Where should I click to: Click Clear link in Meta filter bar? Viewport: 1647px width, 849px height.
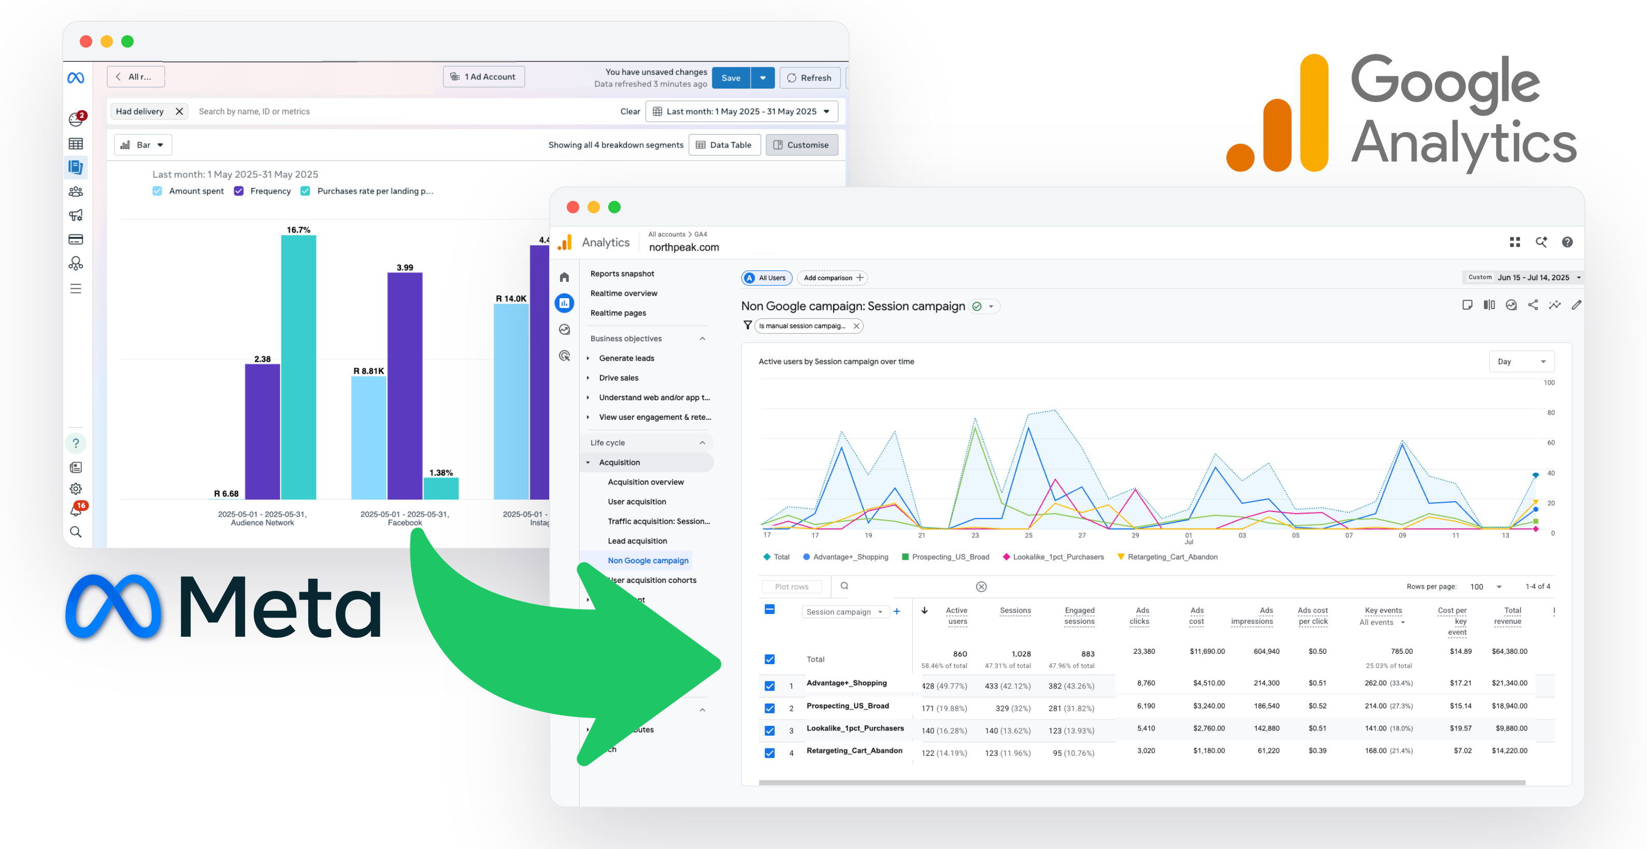[630, 111]
